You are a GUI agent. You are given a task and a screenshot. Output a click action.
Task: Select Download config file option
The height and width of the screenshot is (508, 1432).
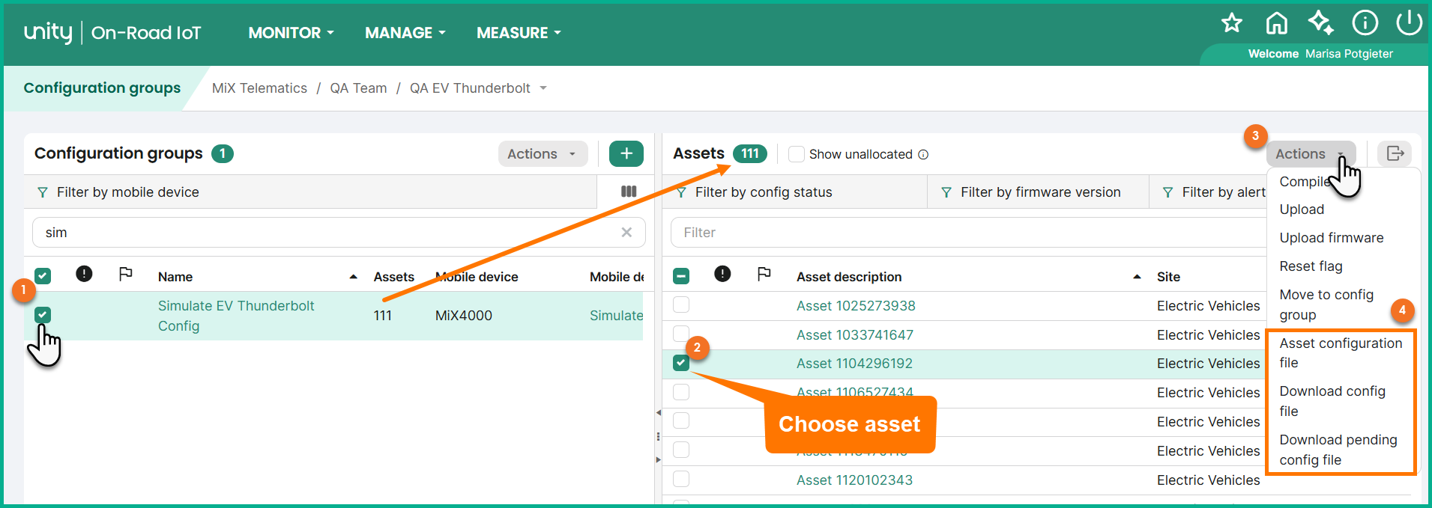click(x=1332, y=401)
